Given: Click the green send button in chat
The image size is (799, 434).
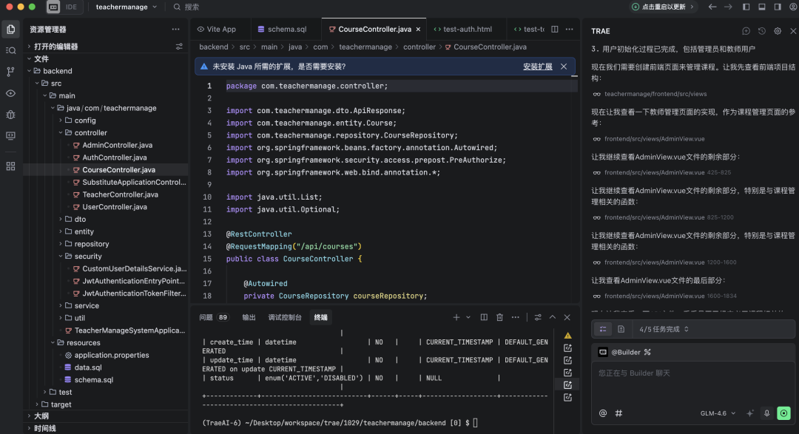Looking at the screenshot, I should 783,413.
